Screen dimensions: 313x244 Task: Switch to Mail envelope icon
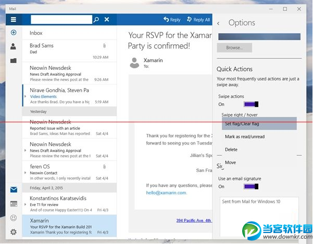click(x=14, y=189)
